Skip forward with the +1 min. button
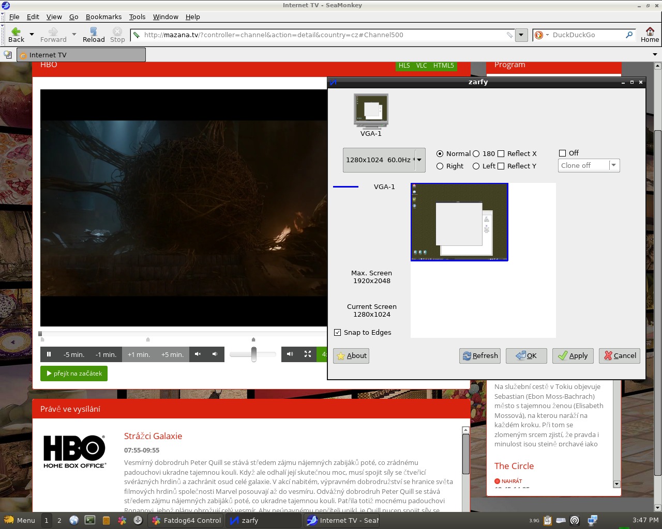This screenshot has height=529, width=662. click(139, 354)
